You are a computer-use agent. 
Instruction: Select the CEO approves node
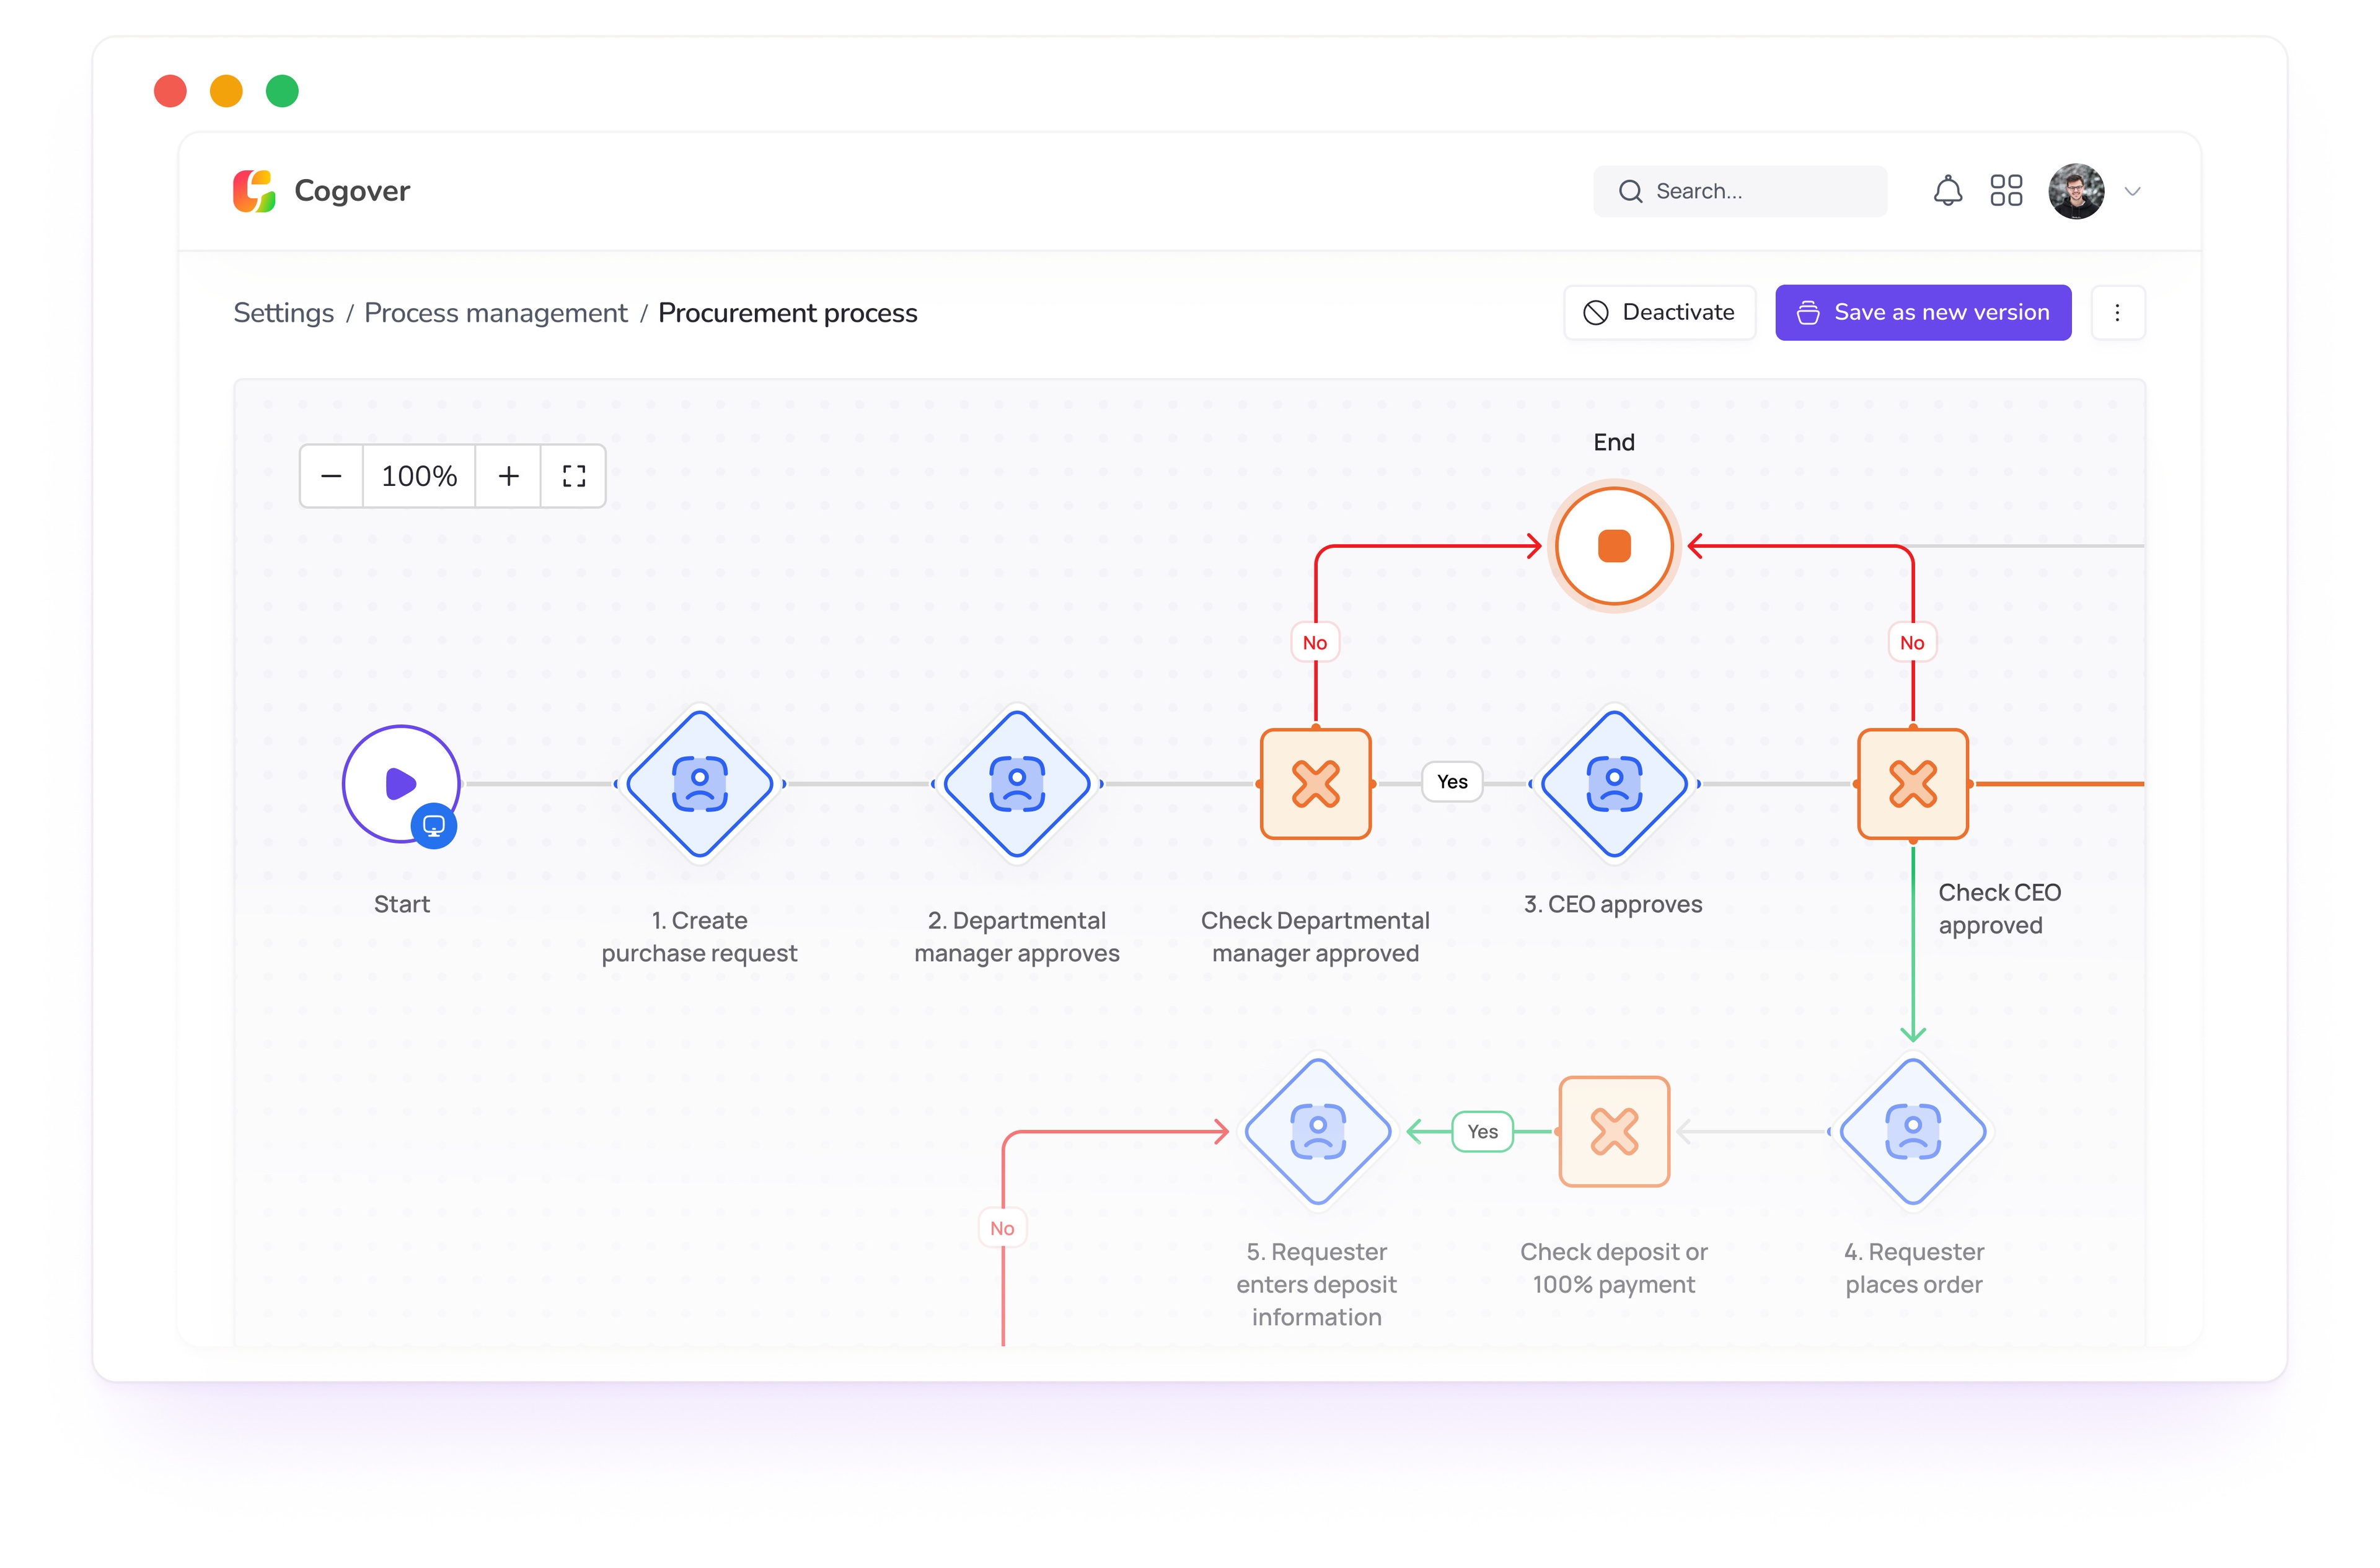1614,784
